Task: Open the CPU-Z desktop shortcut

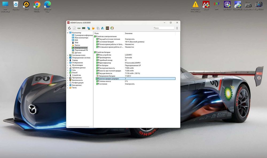Action: 227,5
